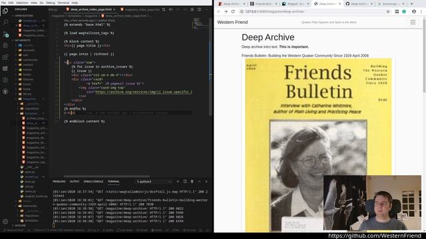Collapse the Open Editors section
Image resolution: width=426 pixels, height=239 pixels.
tap(23, 16)
